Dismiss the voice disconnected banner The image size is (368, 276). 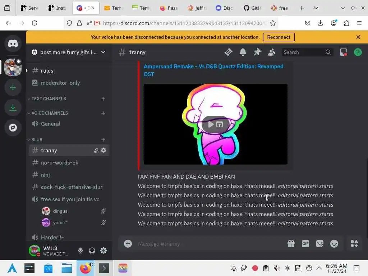point(358,37)
